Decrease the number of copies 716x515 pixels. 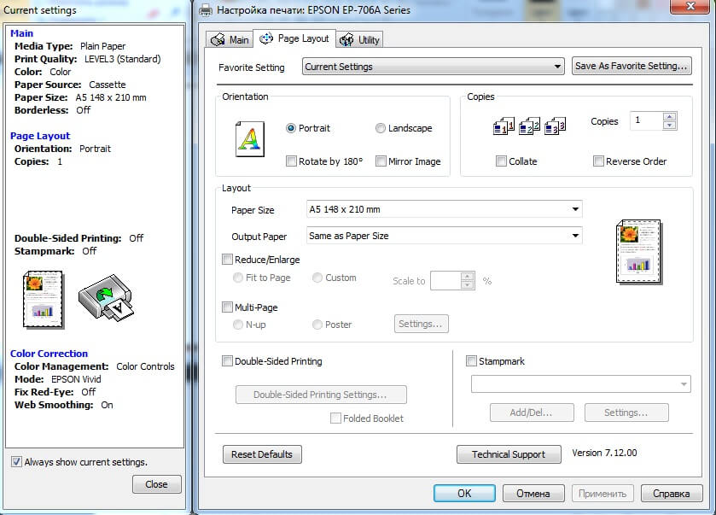[x=669, y=126]
